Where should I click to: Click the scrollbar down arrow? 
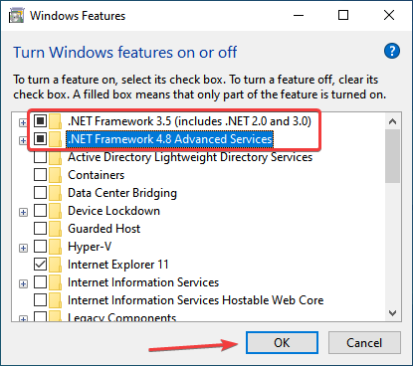point(393,313)
